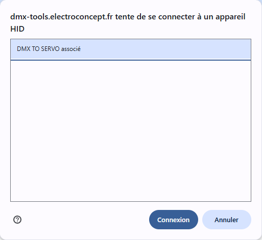This screenshot has height=240, width=262.
Task: Choose the dark blue Connexion button
Action: tap(174, 220)
